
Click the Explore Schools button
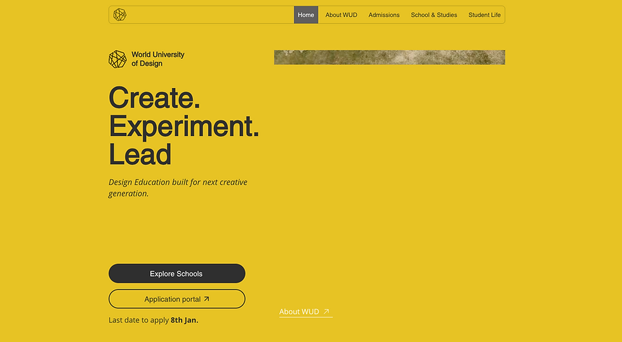(x=177, y=274)
